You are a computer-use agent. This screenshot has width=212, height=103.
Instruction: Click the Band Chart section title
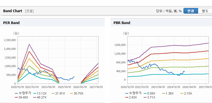click(12, 11)
